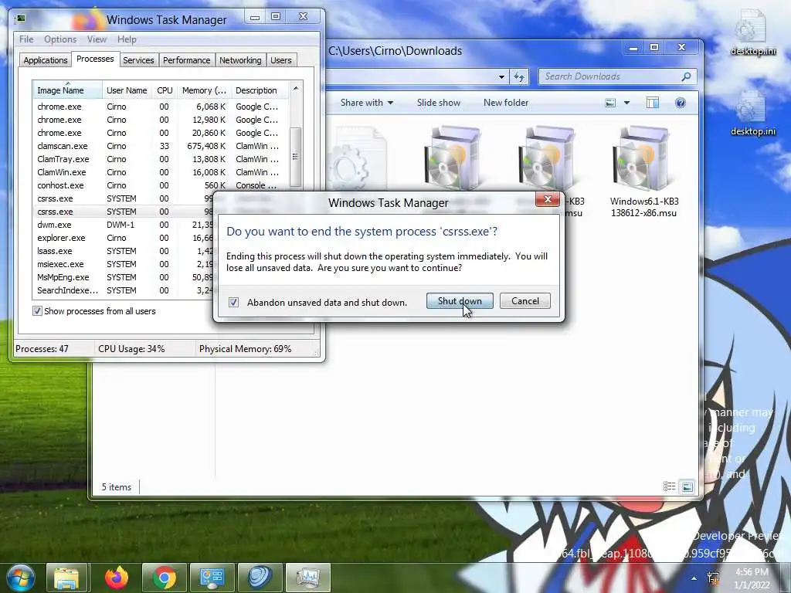
Task: Click Cancel in the csrss.exe dialog
Action: tap(525, 301)
